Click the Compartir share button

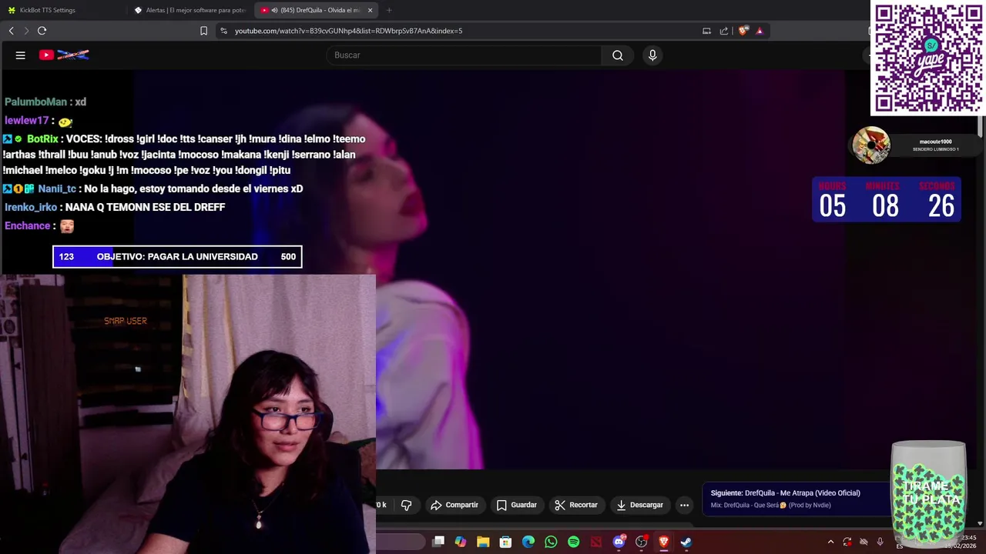point(454,505)
